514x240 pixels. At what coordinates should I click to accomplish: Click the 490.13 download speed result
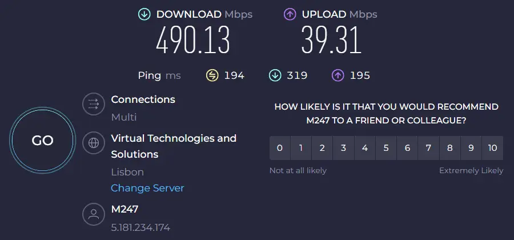193,41
